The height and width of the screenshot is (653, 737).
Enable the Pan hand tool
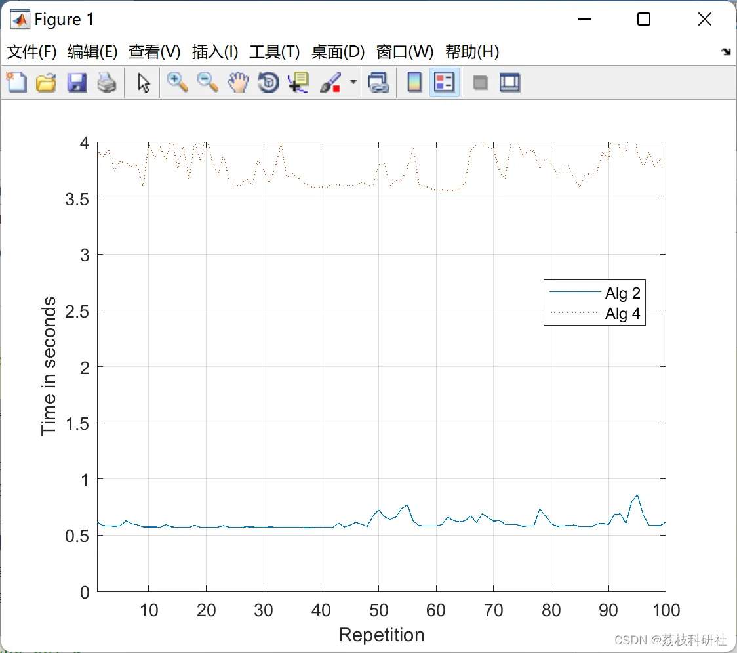[238, 83]
